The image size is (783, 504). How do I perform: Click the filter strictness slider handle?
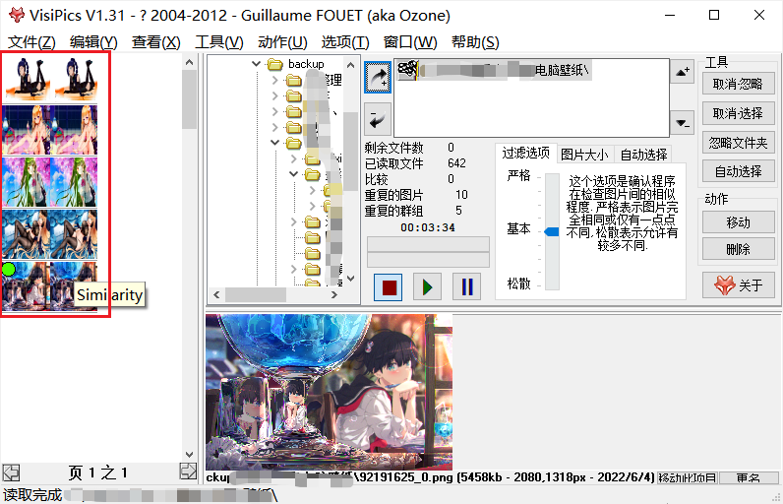coord(552,231)
